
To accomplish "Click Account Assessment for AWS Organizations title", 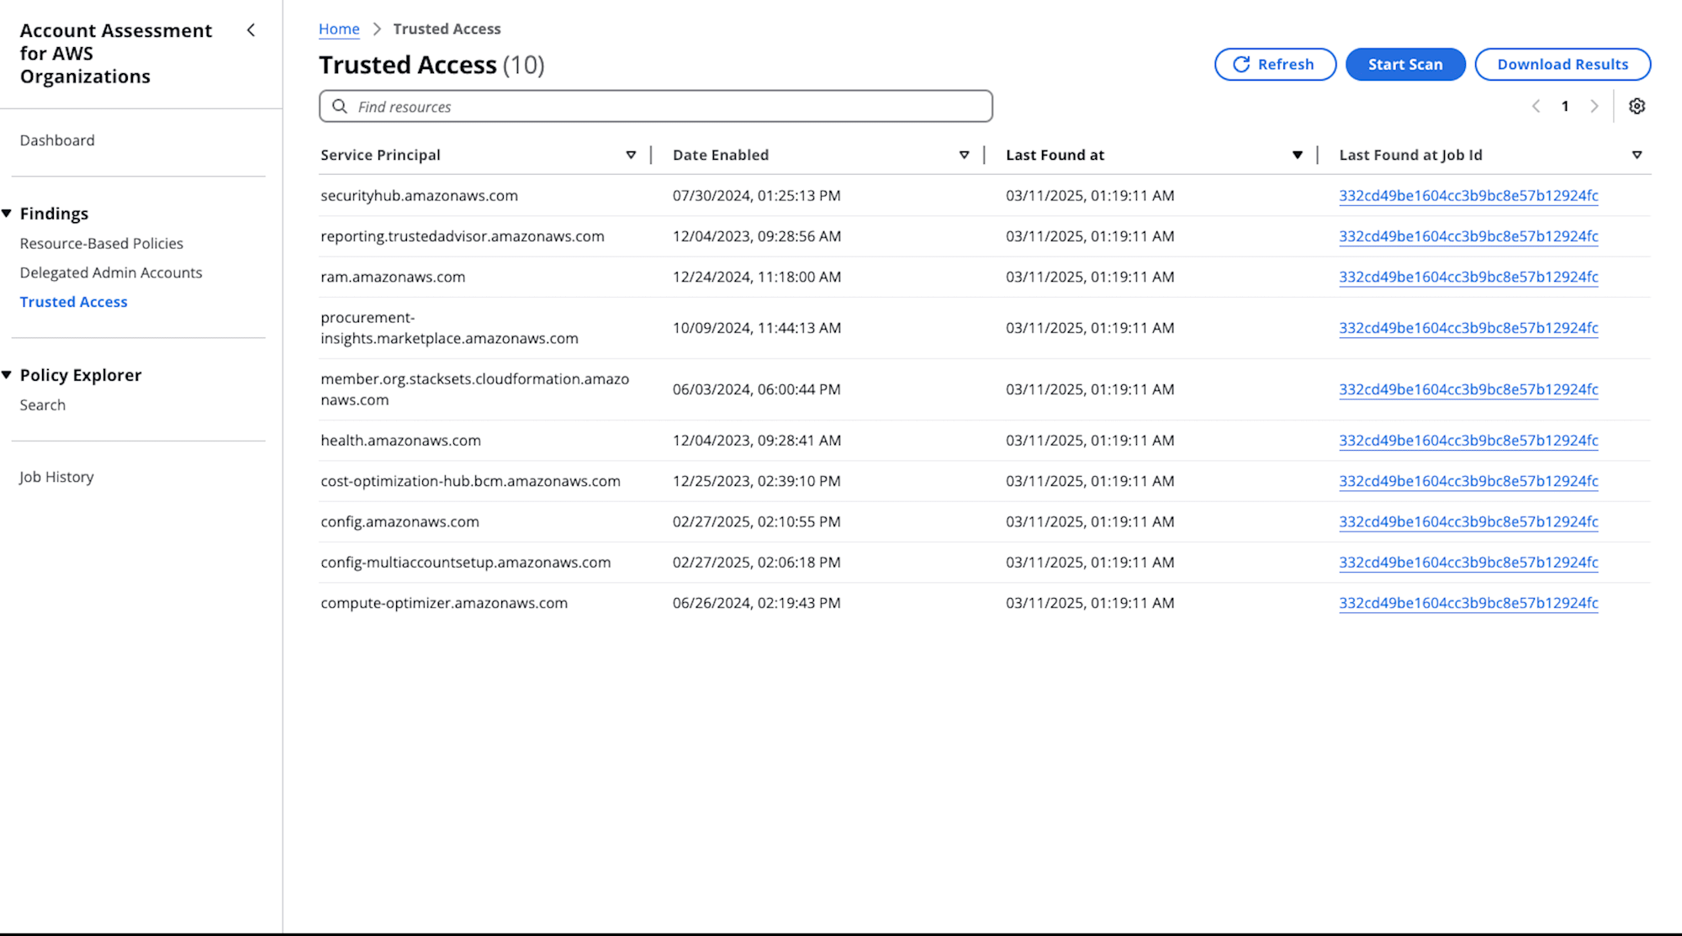I will [x=116, y=54].
